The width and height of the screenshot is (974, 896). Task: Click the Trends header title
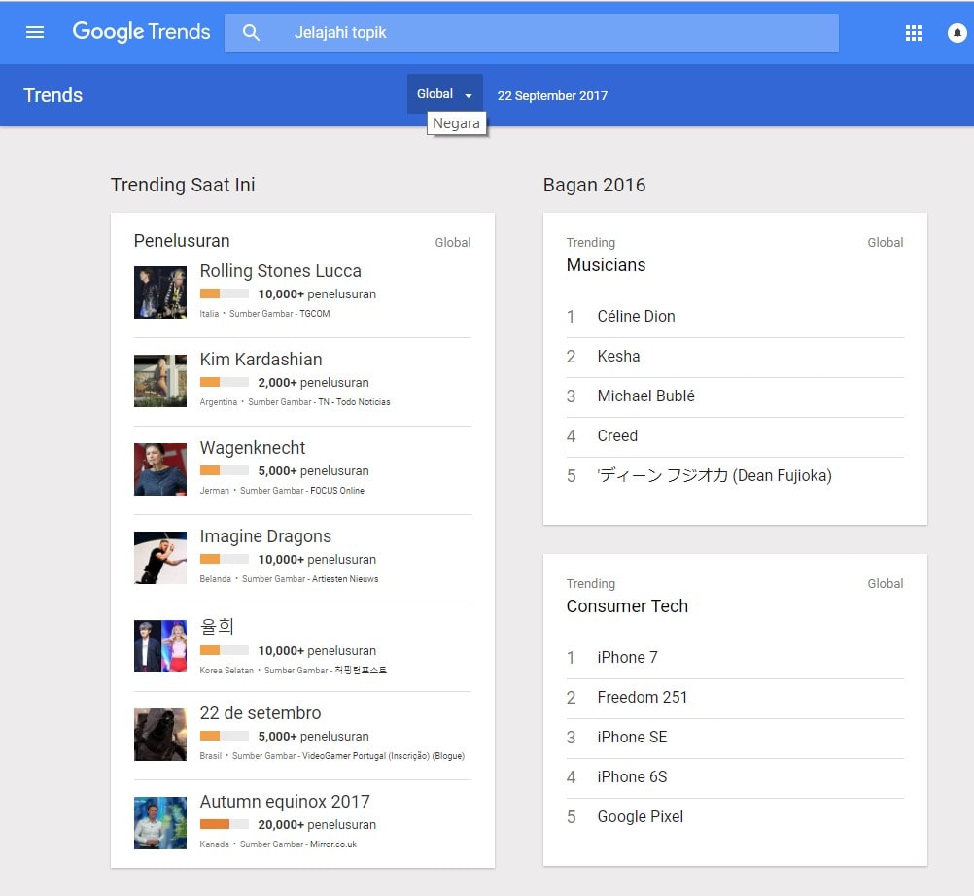52,95
